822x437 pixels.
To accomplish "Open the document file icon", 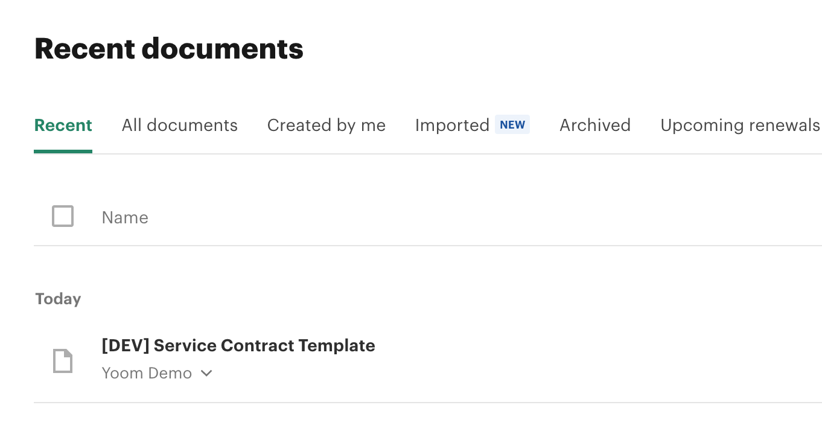I will click(63, 361).
